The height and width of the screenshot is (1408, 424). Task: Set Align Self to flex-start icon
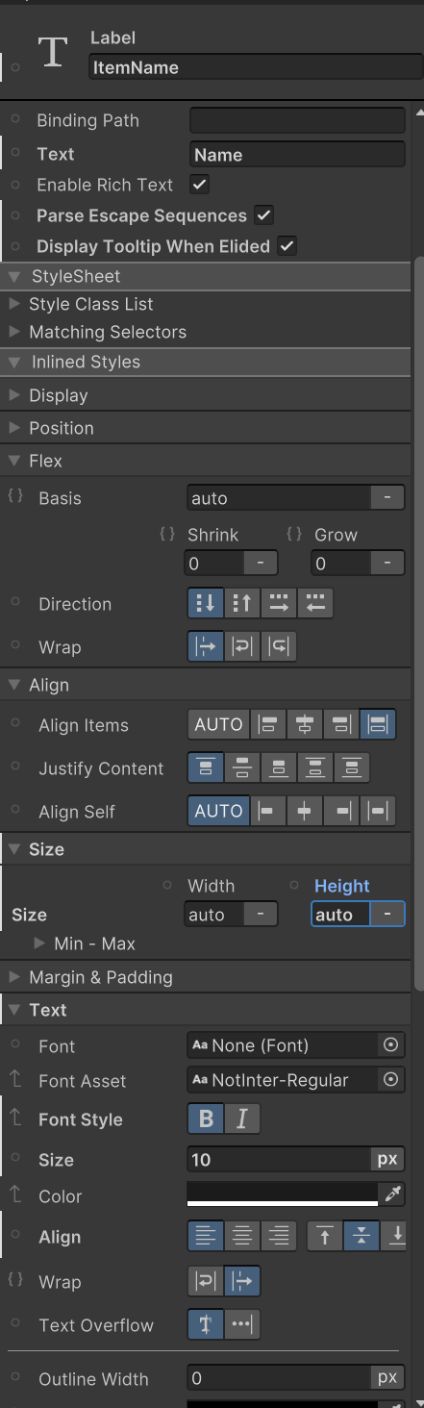268,811
